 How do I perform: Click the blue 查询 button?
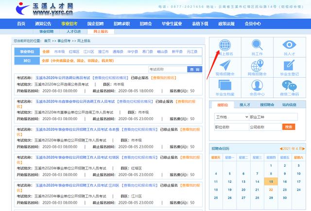point(194,69)
